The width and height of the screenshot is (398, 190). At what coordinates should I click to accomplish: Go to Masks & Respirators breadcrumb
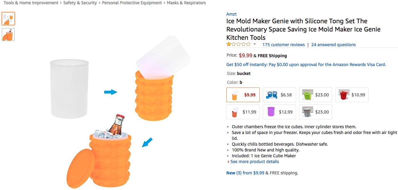click(x=186, y=3)
